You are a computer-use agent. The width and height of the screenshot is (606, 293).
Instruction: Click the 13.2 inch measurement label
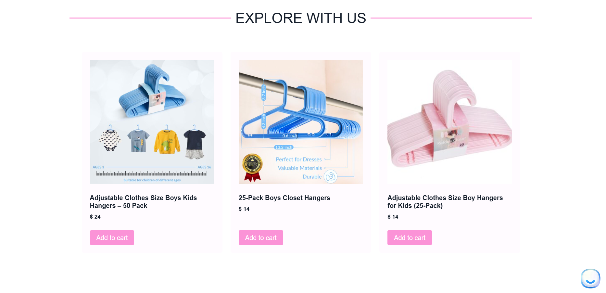pyautogui.click(x=284, y=147)
